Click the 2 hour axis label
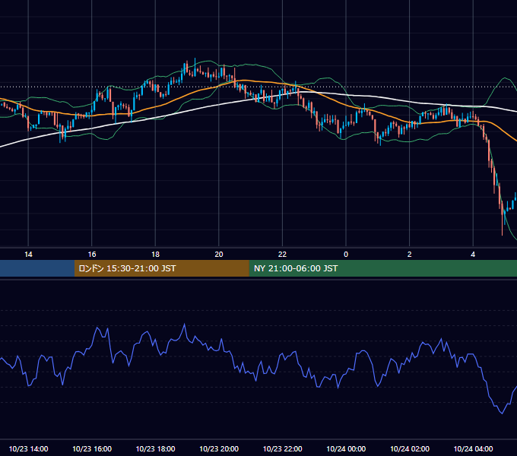 click(410, 255)
